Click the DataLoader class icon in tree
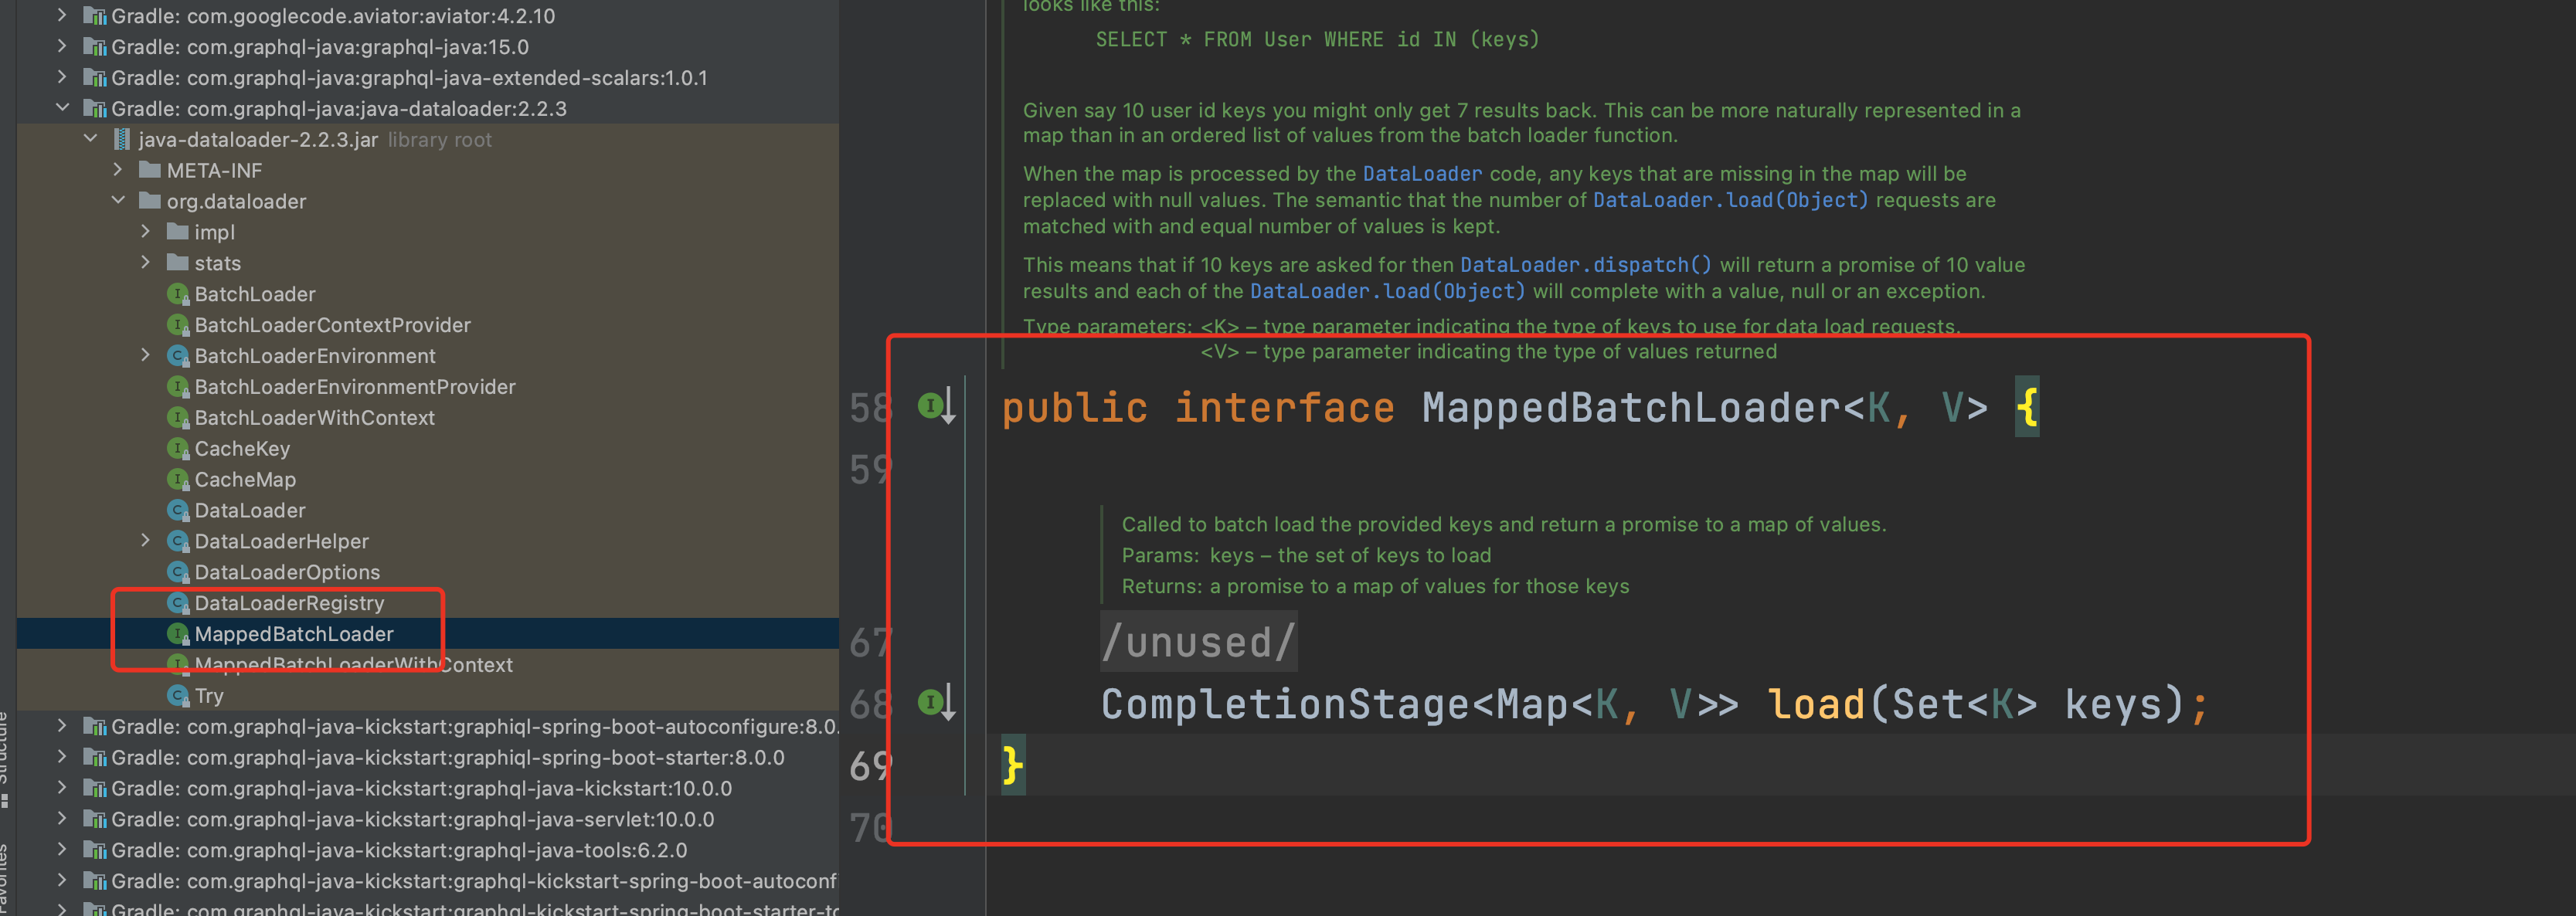Viewport: 2576px width, 916px height. click(x=178, y=510)
